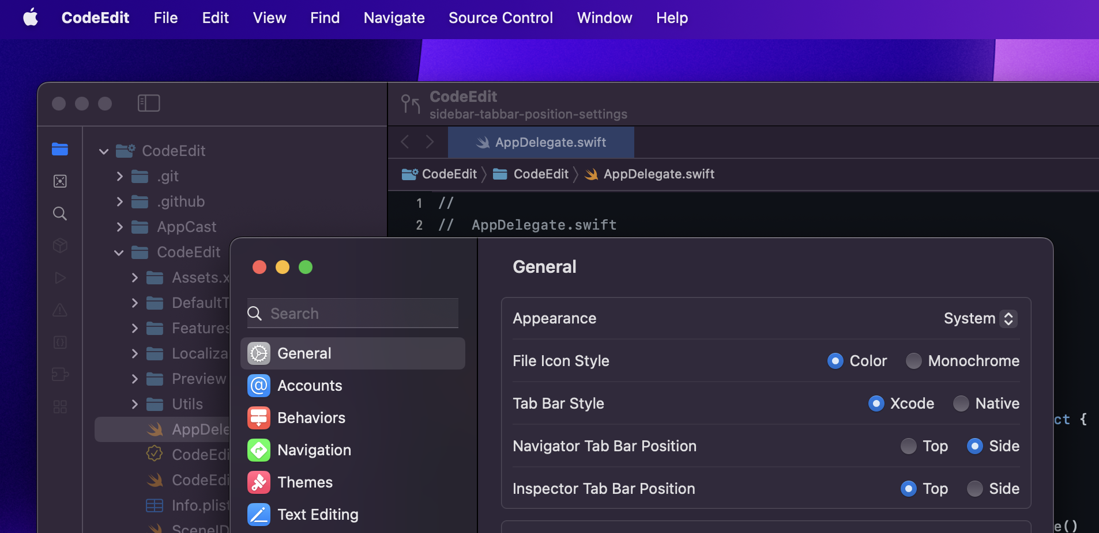This screenshot has width=1099, height=533.
Task: Click the Themes paintbrush icon
Action: coord(259,482)
